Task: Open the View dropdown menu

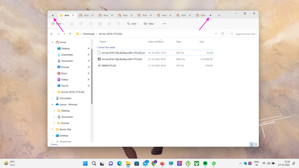Action: coord(150,24)
